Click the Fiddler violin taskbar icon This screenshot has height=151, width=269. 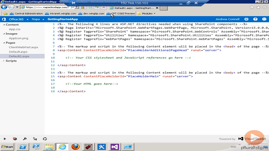(88, 147)
